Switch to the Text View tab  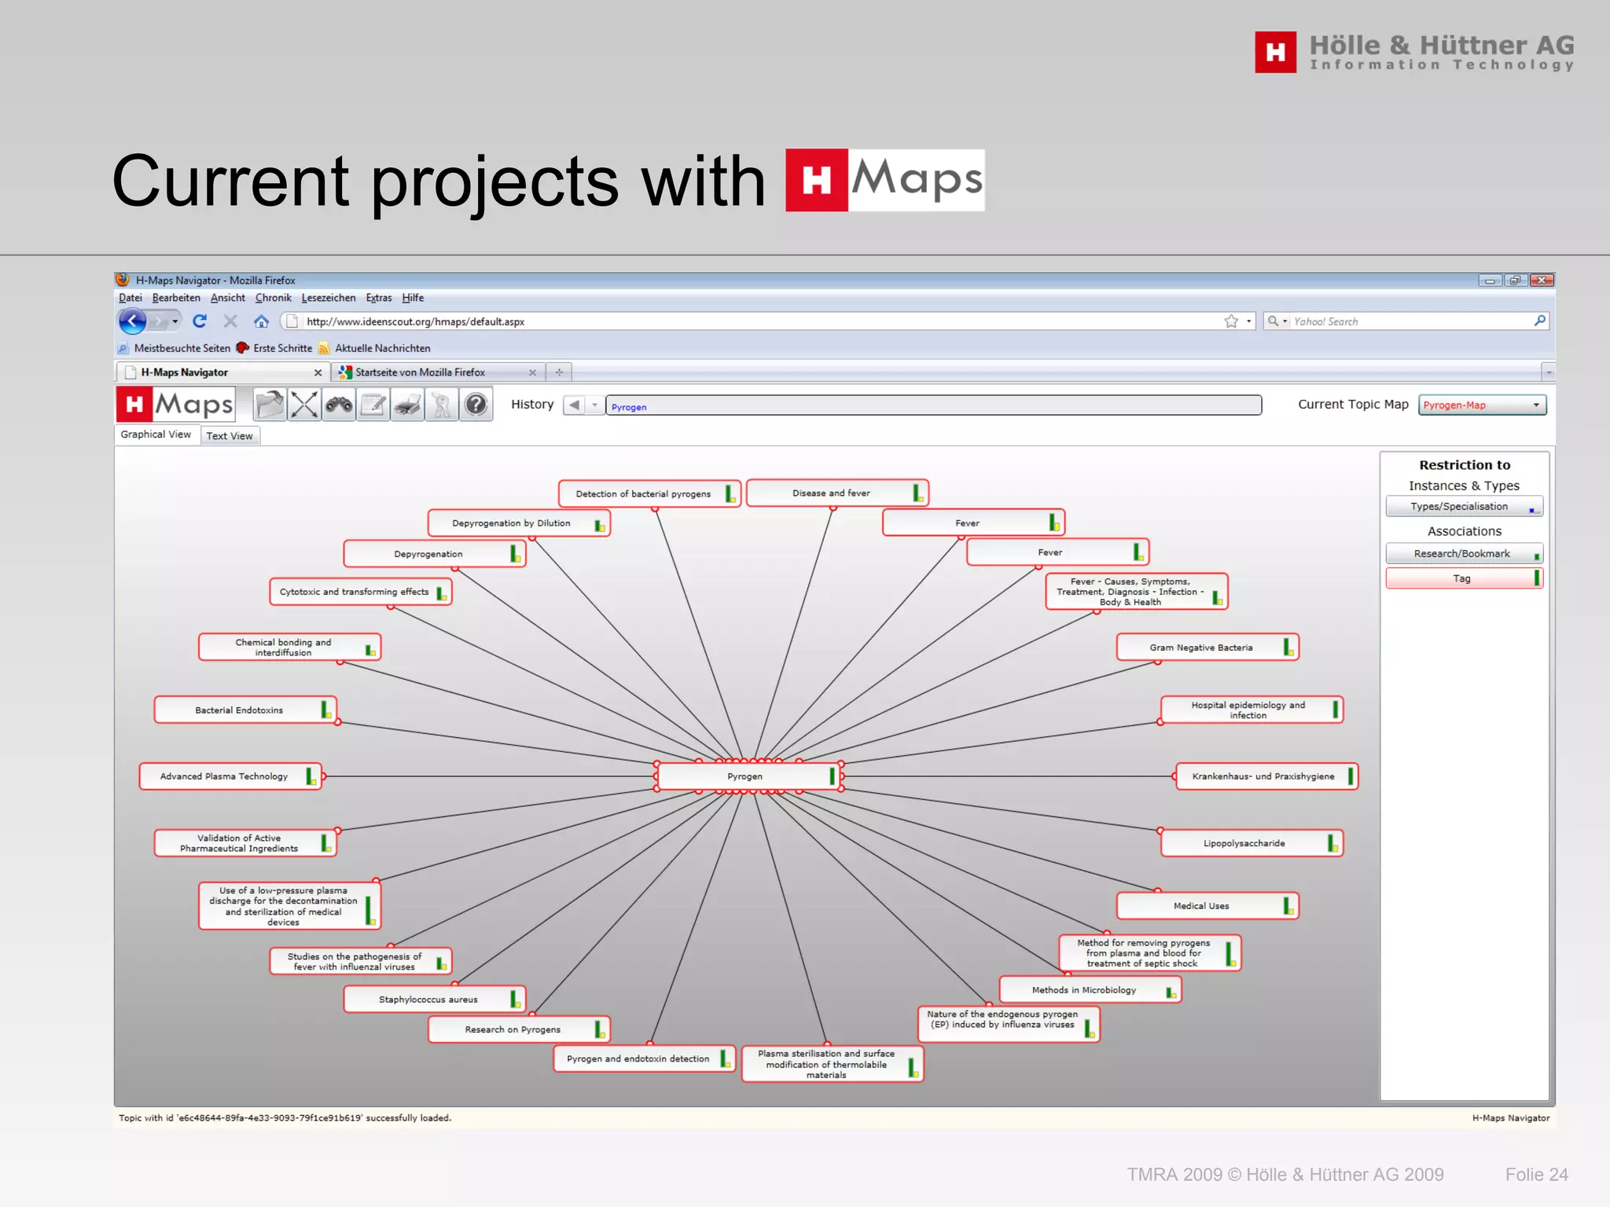(x=230, y=435)
